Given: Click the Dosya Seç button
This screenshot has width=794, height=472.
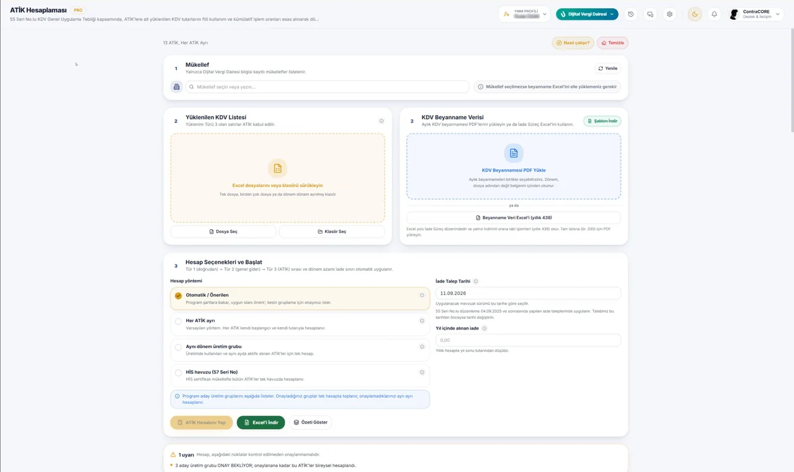Looking at the screenshot, I should pyautogui.click(x=223, y=232).
